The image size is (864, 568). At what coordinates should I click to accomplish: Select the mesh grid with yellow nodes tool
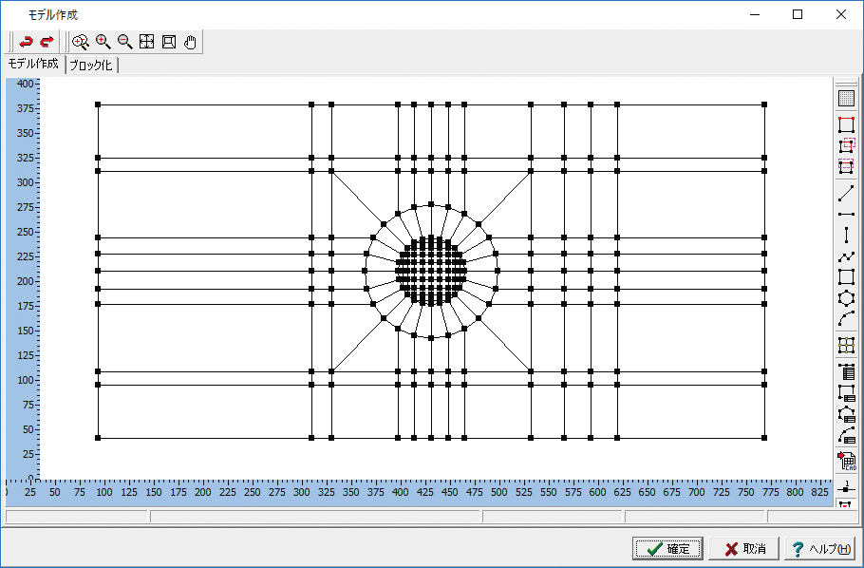[x=846, y=346]
